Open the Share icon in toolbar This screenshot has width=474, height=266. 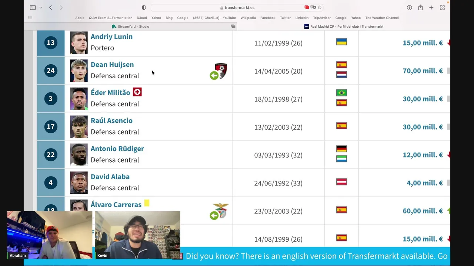click(x=420, y=7)
